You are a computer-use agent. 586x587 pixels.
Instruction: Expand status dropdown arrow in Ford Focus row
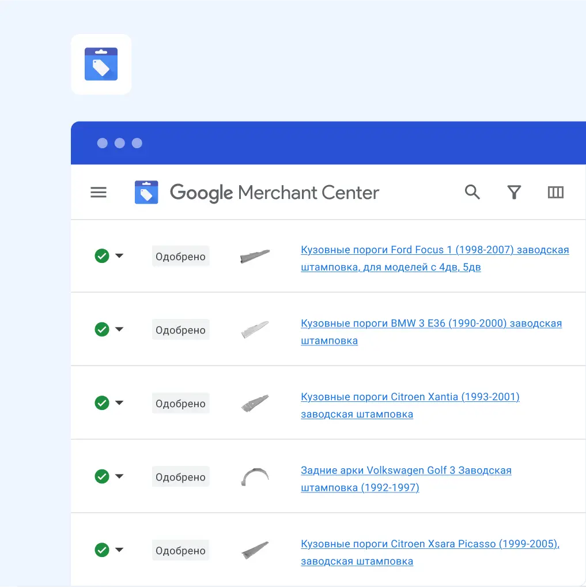[119, 256]
